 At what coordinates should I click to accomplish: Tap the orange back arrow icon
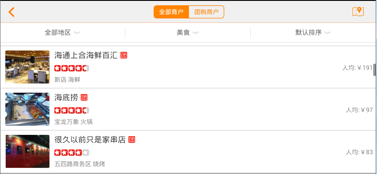coord(11,12)
